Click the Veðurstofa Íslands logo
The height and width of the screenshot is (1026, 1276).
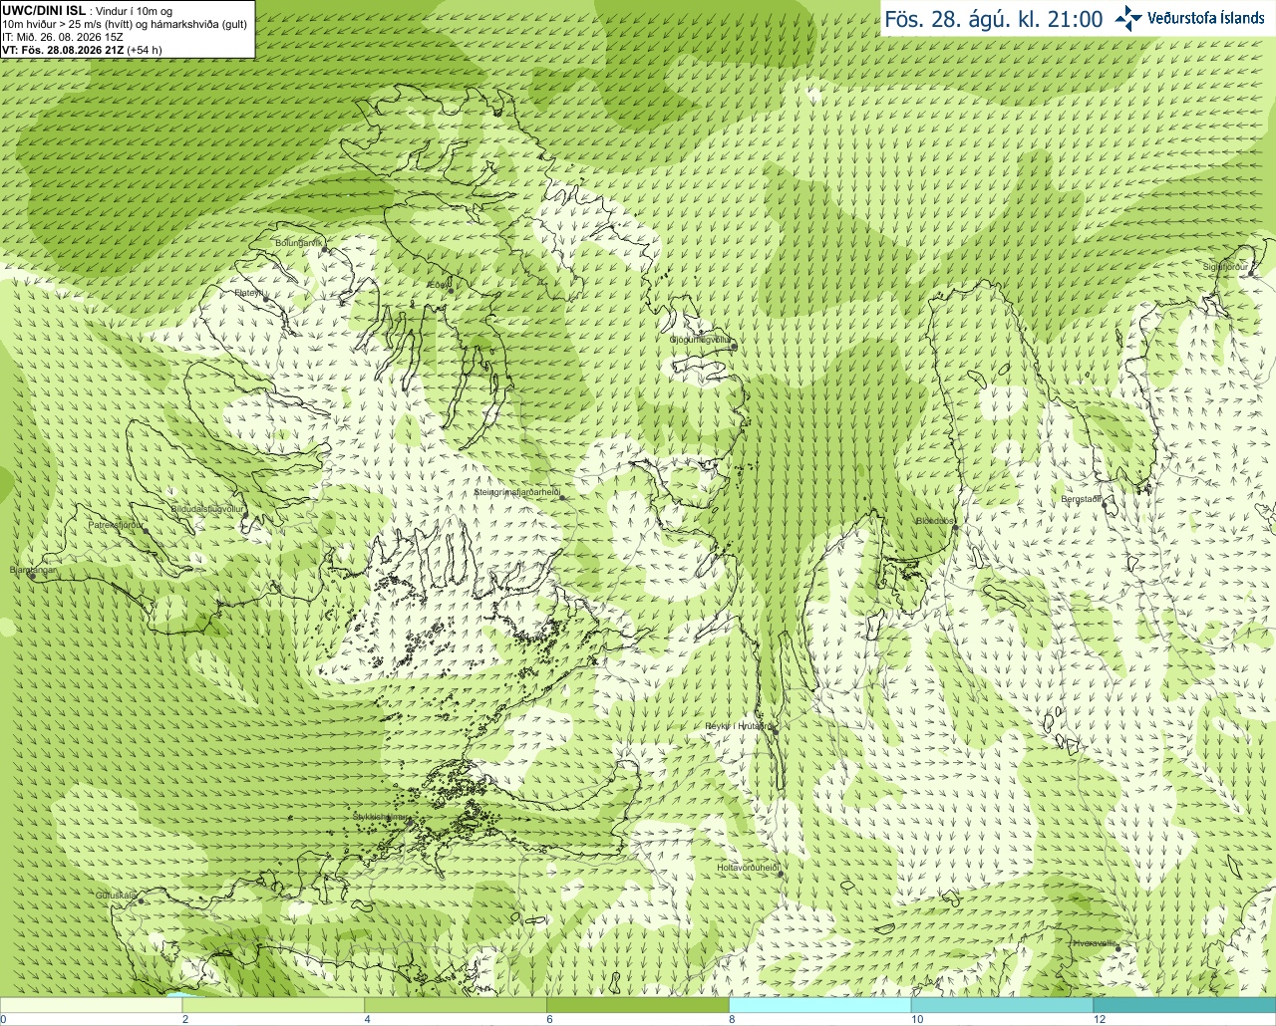[x=1189, y=18]
